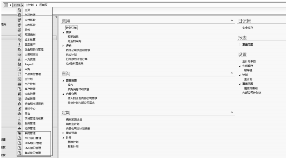Click the 条码管理 icon
288x159 pixels.
coord(20,15)
